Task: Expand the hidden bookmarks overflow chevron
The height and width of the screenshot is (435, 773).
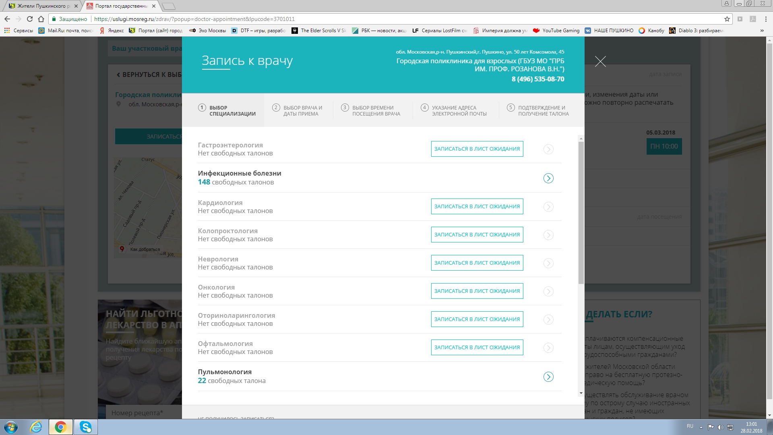Action: (762, 31)
